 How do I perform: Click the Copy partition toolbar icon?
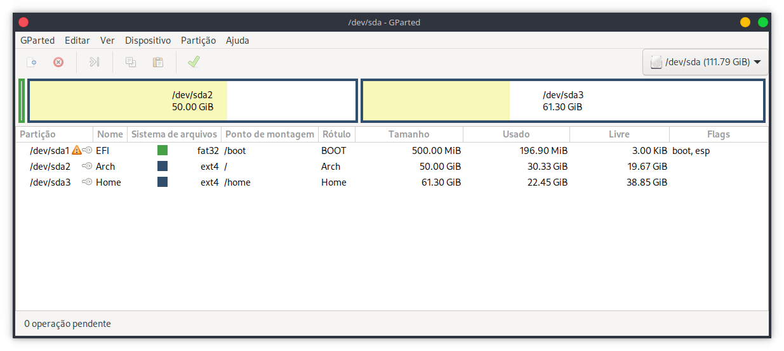[x=131, y=62]
